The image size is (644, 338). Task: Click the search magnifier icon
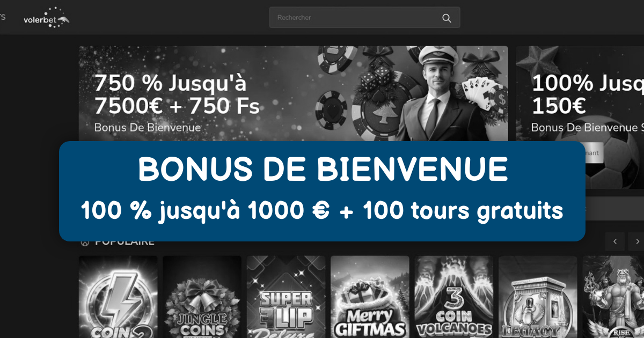pyautogui.click(x=447, y=18)
